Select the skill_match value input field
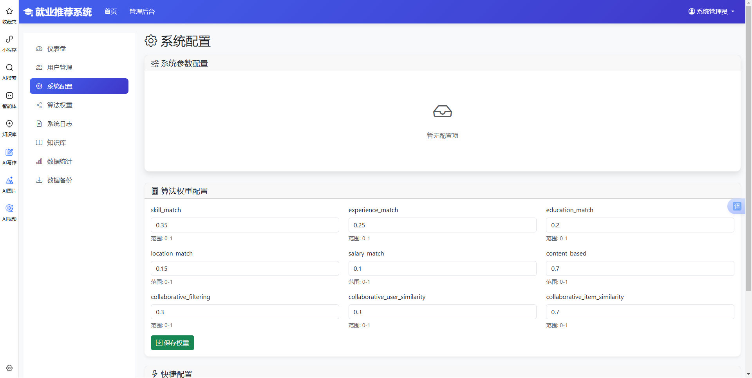This screenshot has height=378, width=752. point(245,225)
